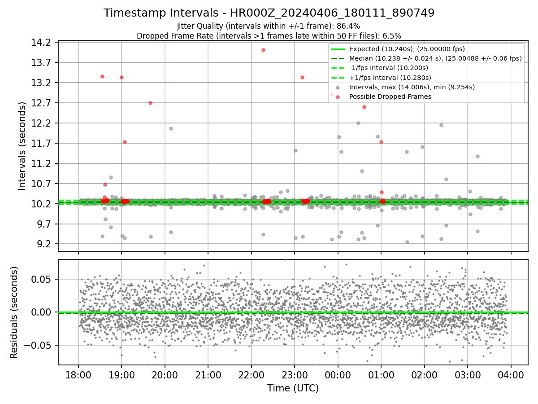Click legend entry '-1/fps Interval (10.200s)'
Screen dimensions: 538x404
[389, 68]
